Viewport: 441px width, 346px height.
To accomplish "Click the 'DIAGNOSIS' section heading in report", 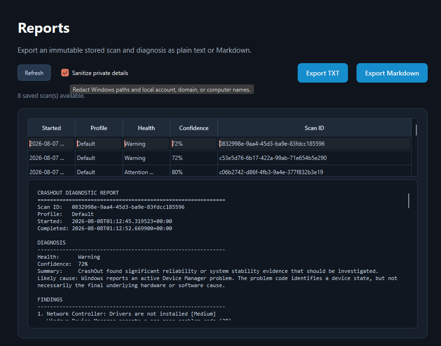I will 51,243.
